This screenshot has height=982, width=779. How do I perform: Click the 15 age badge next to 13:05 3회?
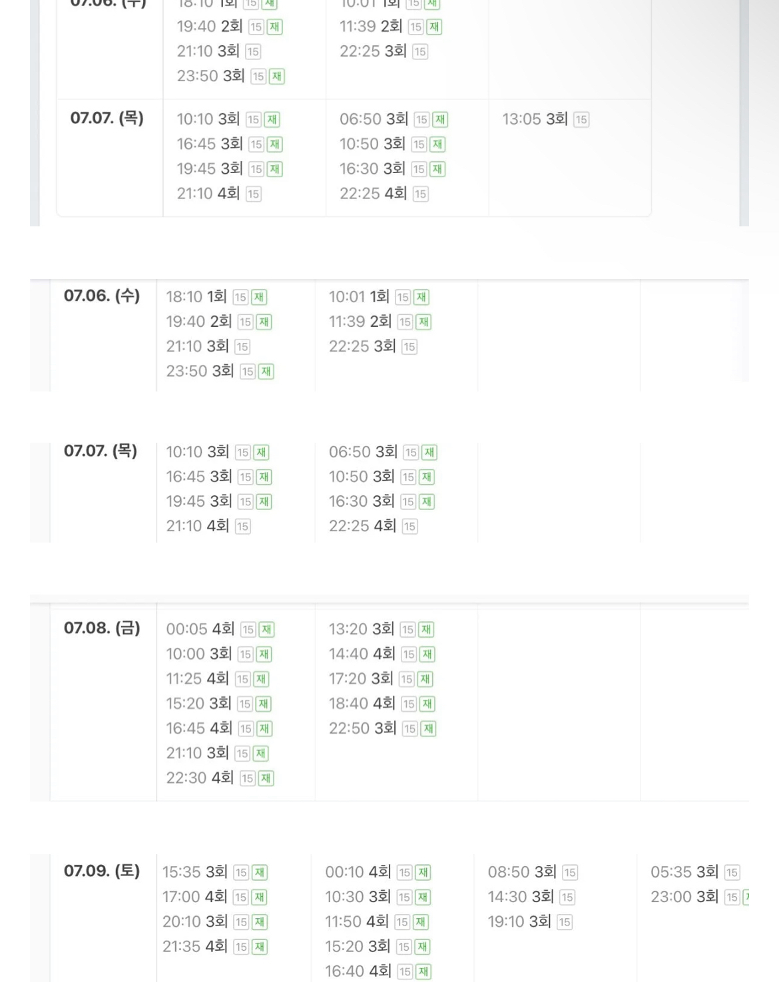click(581, 120)
